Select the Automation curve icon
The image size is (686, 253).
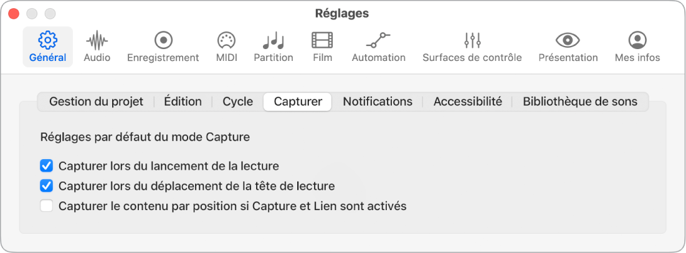coord(378,41)
